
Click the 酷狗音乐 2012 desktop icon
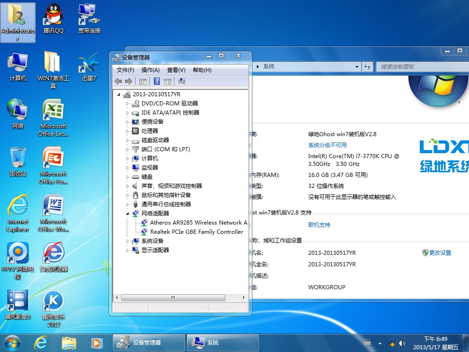point(54,308)
